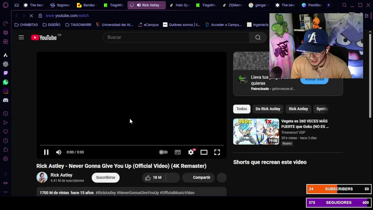Click the #NeverGonnaGiveYouUp hashtag
Image resolution: width=373 pixels, height=210 pixels.
tap(138, 192)
